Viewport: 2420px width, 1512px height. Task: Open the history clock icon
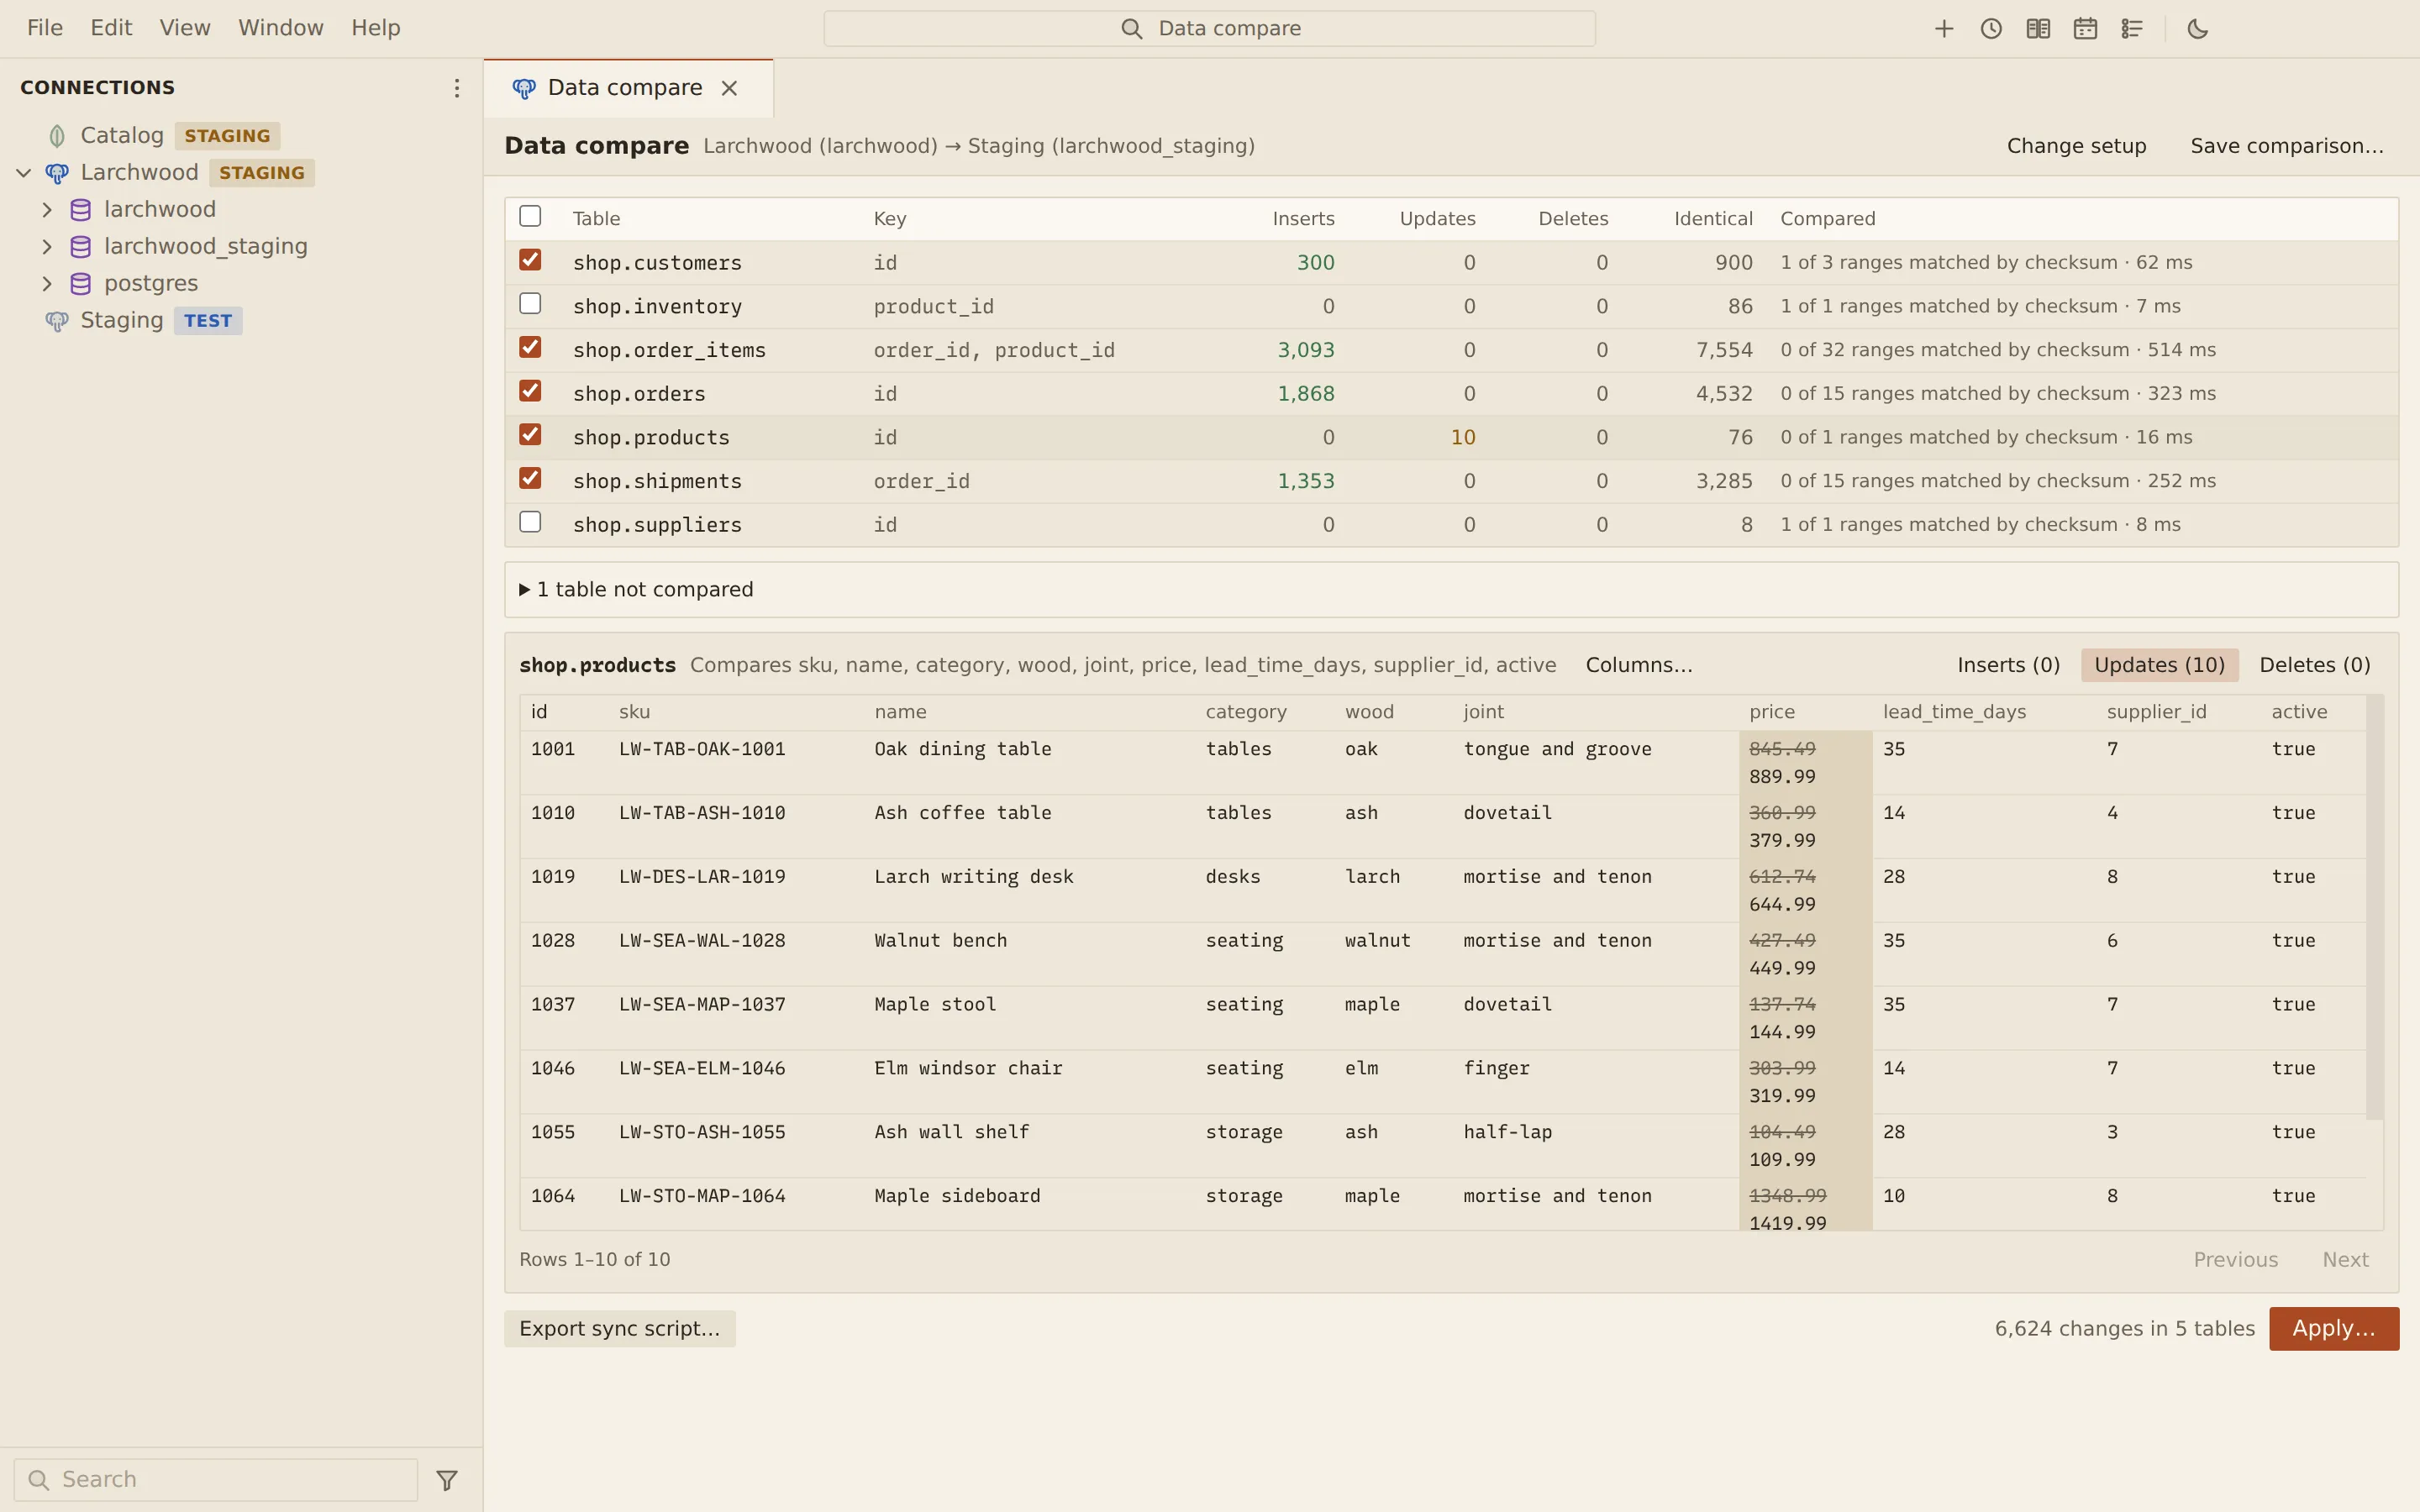1991,29
